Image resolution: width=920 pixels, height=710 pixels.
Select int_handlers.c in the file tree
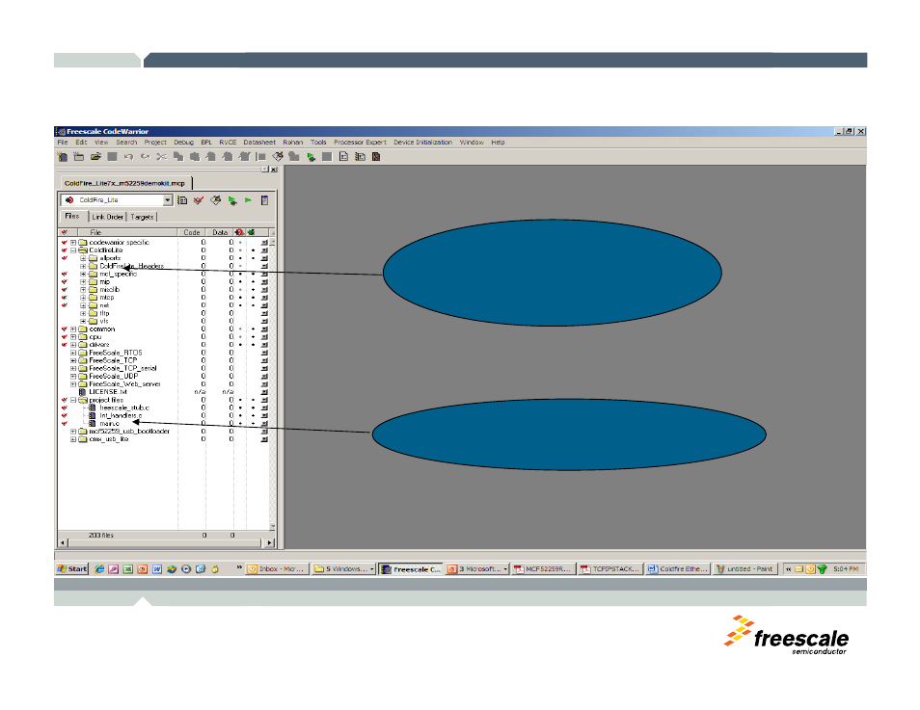tap(121, 415)
